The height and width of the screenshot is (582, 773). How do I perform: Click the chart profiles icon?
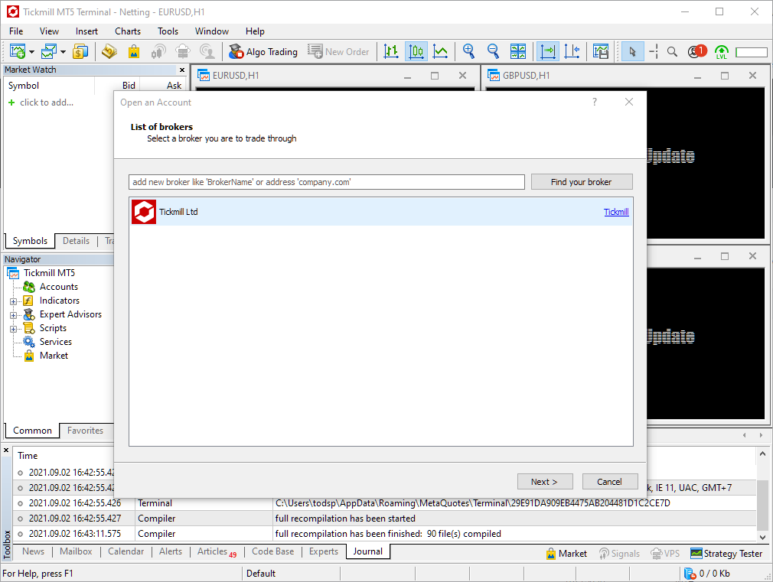[x=49, y=51]
